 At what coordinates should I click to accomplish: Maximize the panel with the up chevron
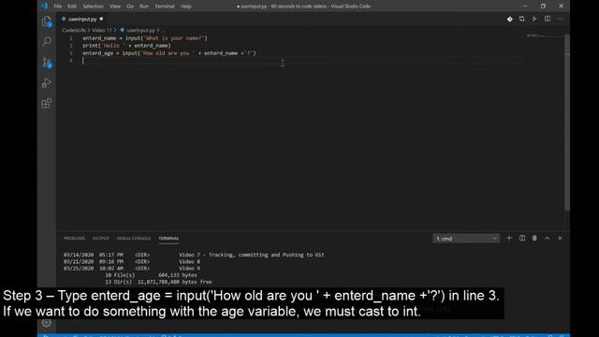point(547,238)
